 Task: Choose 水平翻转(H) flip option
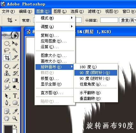pyautogui.click(x=96, y=93)
